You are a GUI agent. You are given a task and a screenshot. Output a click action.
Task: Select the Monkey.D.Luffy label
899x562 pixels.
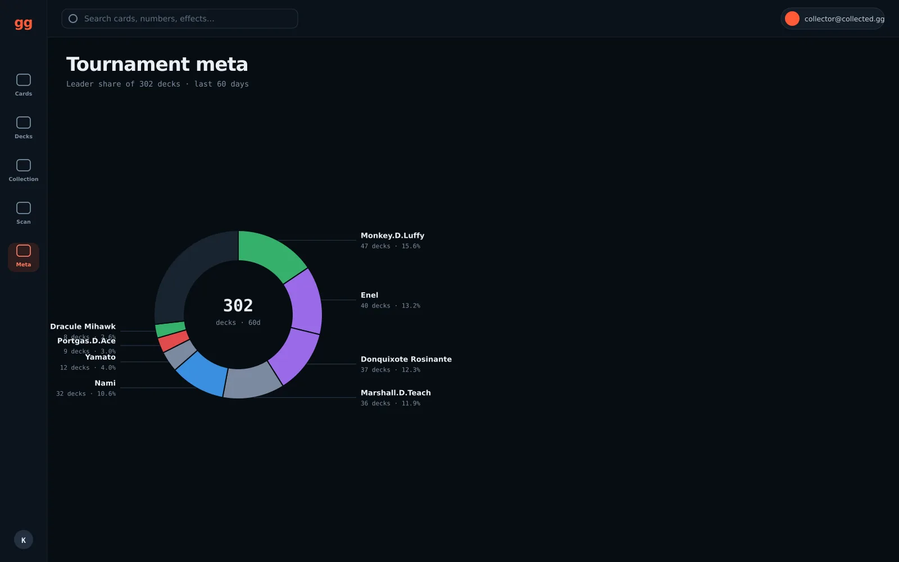(x=392, y=235)
